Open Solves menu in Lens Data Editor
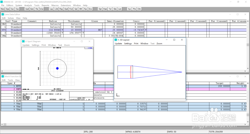The height and width of the screenshot is (134, 250). pyautogui.click(x=11, y=18)
